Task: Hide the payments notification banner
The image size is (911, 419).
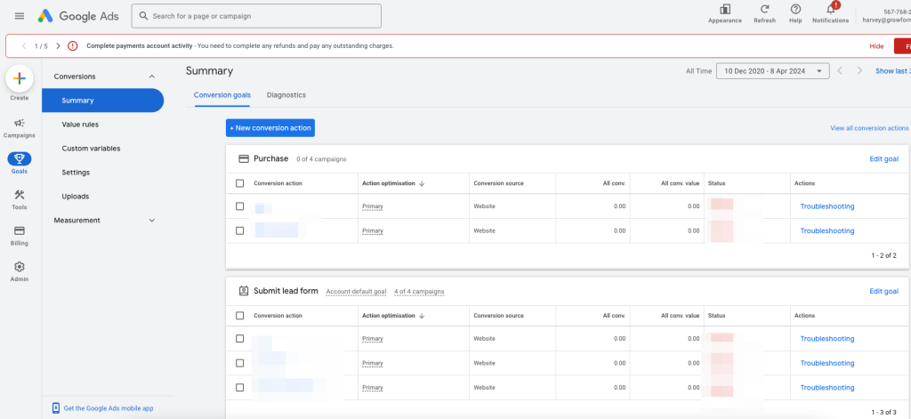Action: (876, 46)
